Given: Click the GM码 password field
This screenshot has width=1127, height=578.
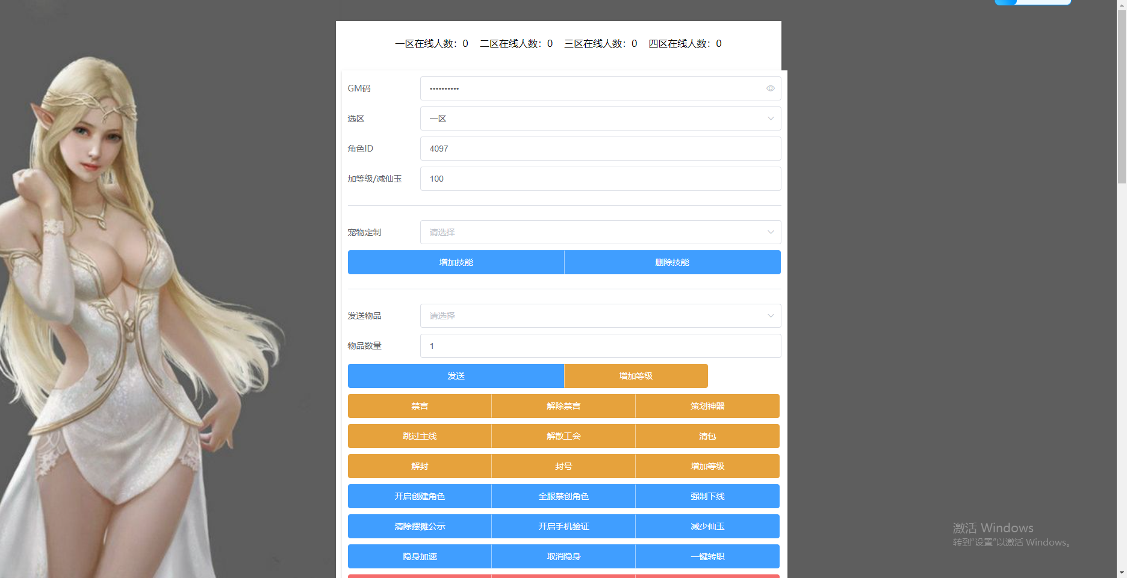Looking at the screenshot, I should tap(600, 88).
